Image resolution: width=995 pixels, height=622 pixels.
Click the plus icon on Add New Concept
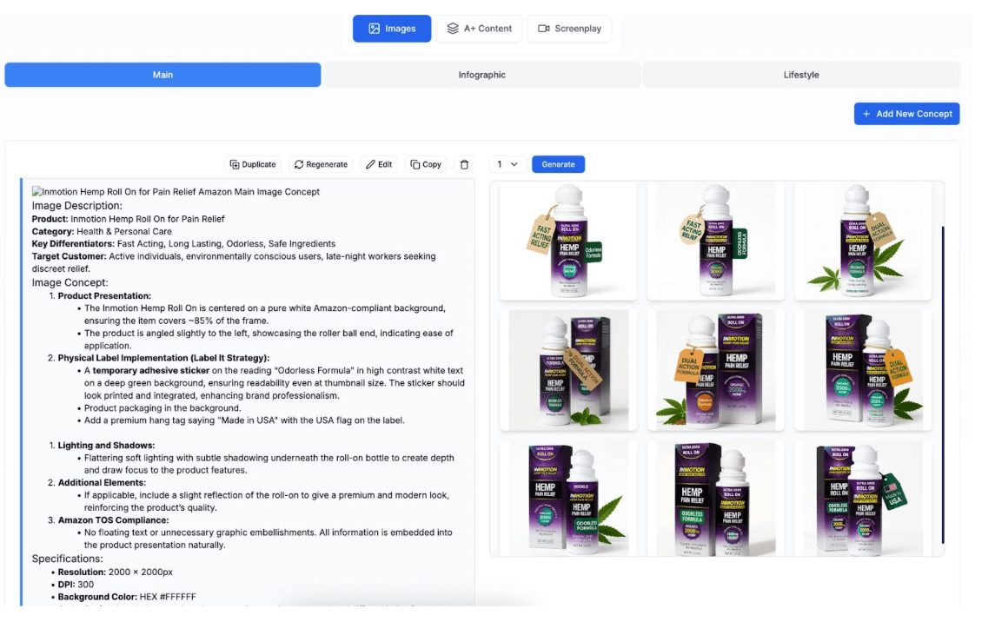[866, 114]
